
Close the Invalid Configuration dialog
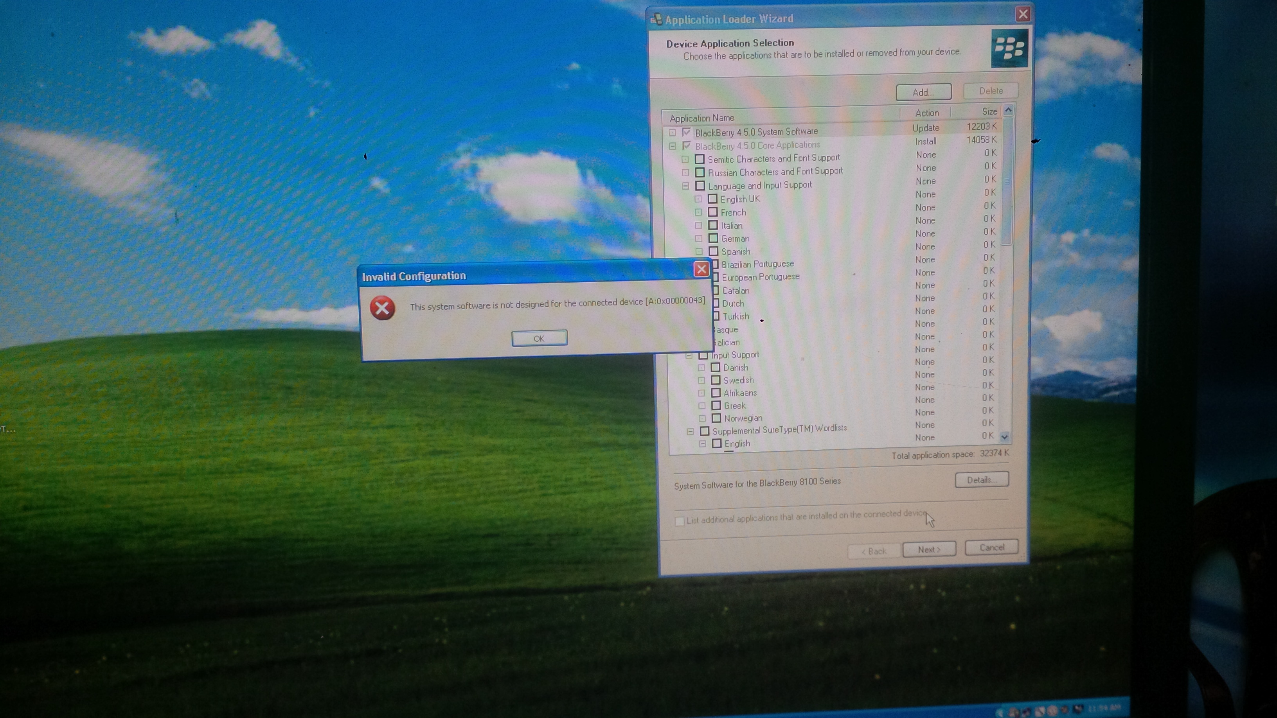[x=701, y=269]
